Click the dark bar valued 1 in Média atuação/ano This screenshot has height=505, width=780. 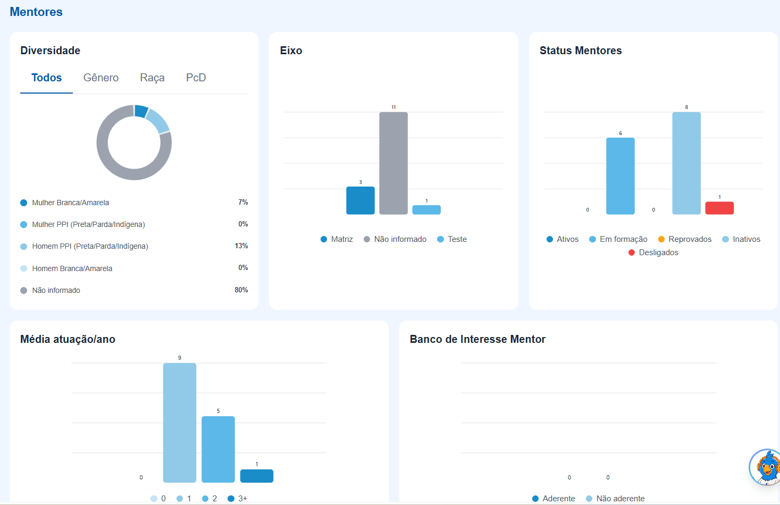(257, 476)
